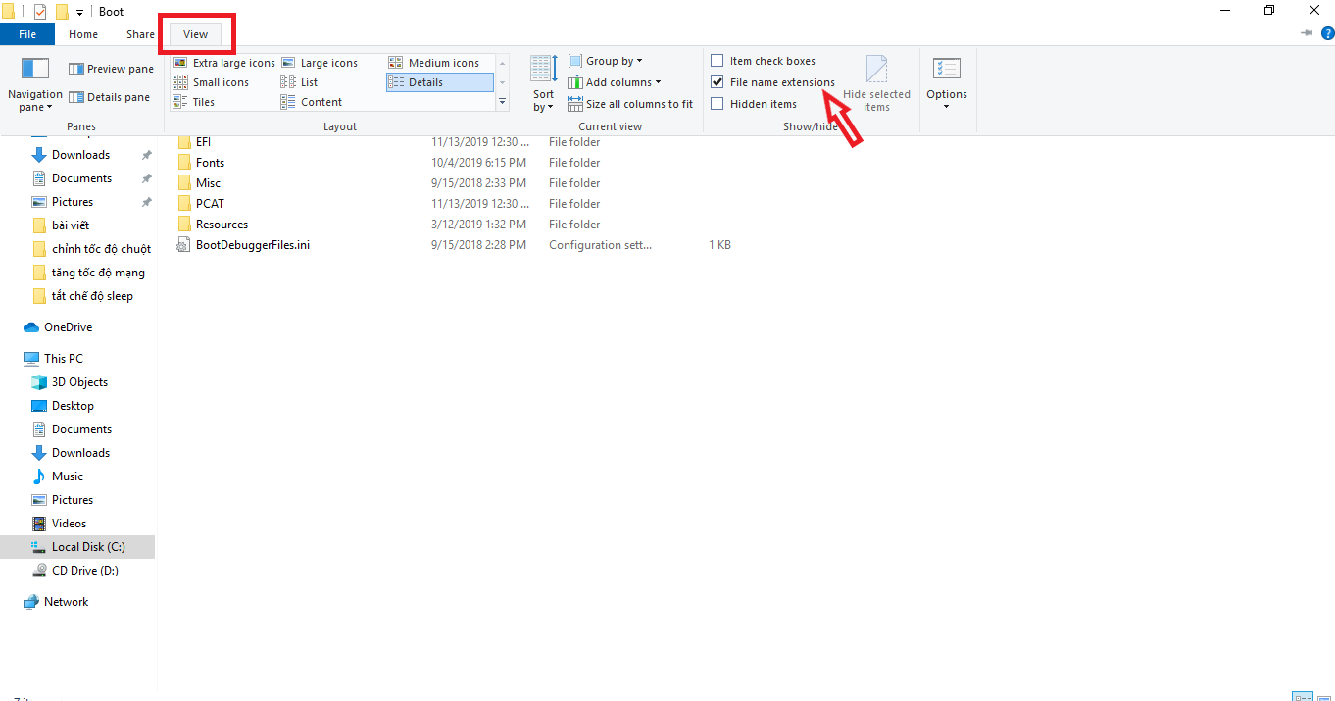Screen dimensions: 1335x701
Task: Open Customize Quick Access Toolbar dropdown arrow
Action: pyautogui.click(x=79, y=13)
